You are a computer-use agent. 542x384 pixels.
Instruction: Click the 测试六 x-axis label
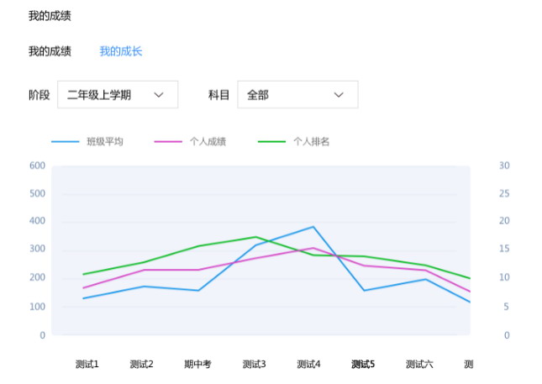point(419,364)
